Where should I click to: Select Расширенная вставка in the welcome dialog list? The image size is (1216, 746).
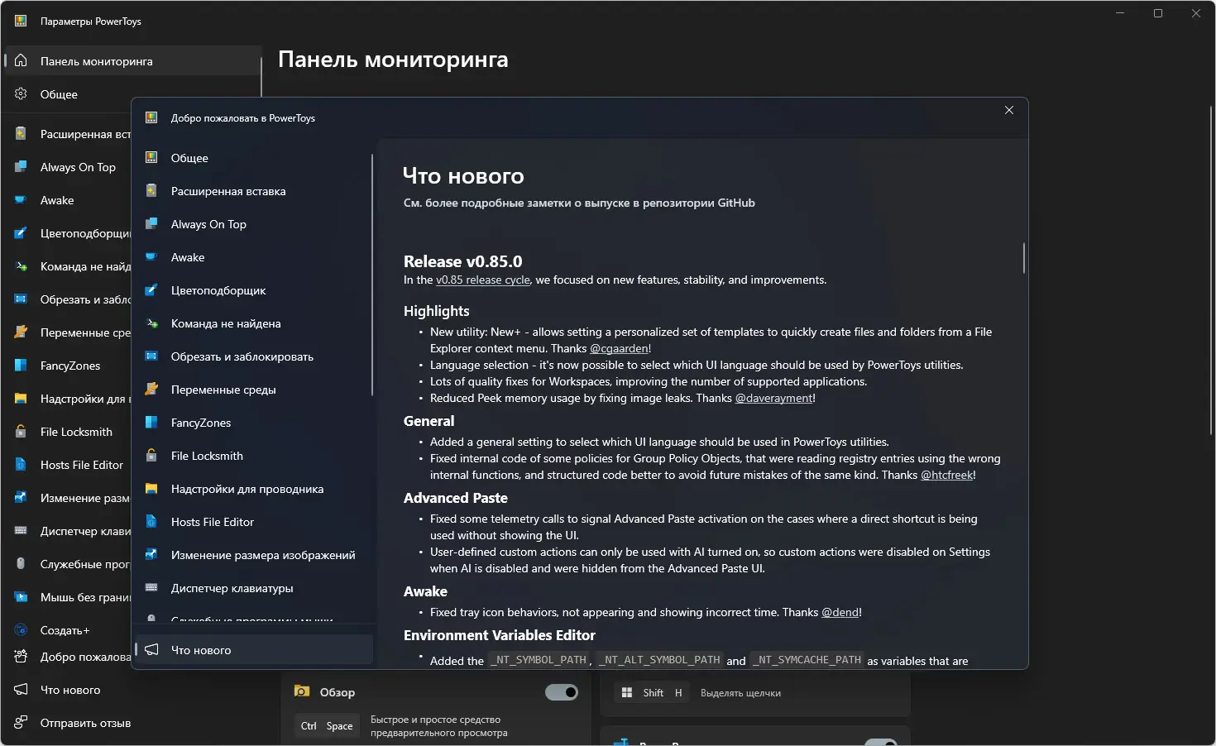tap(254, 191)
